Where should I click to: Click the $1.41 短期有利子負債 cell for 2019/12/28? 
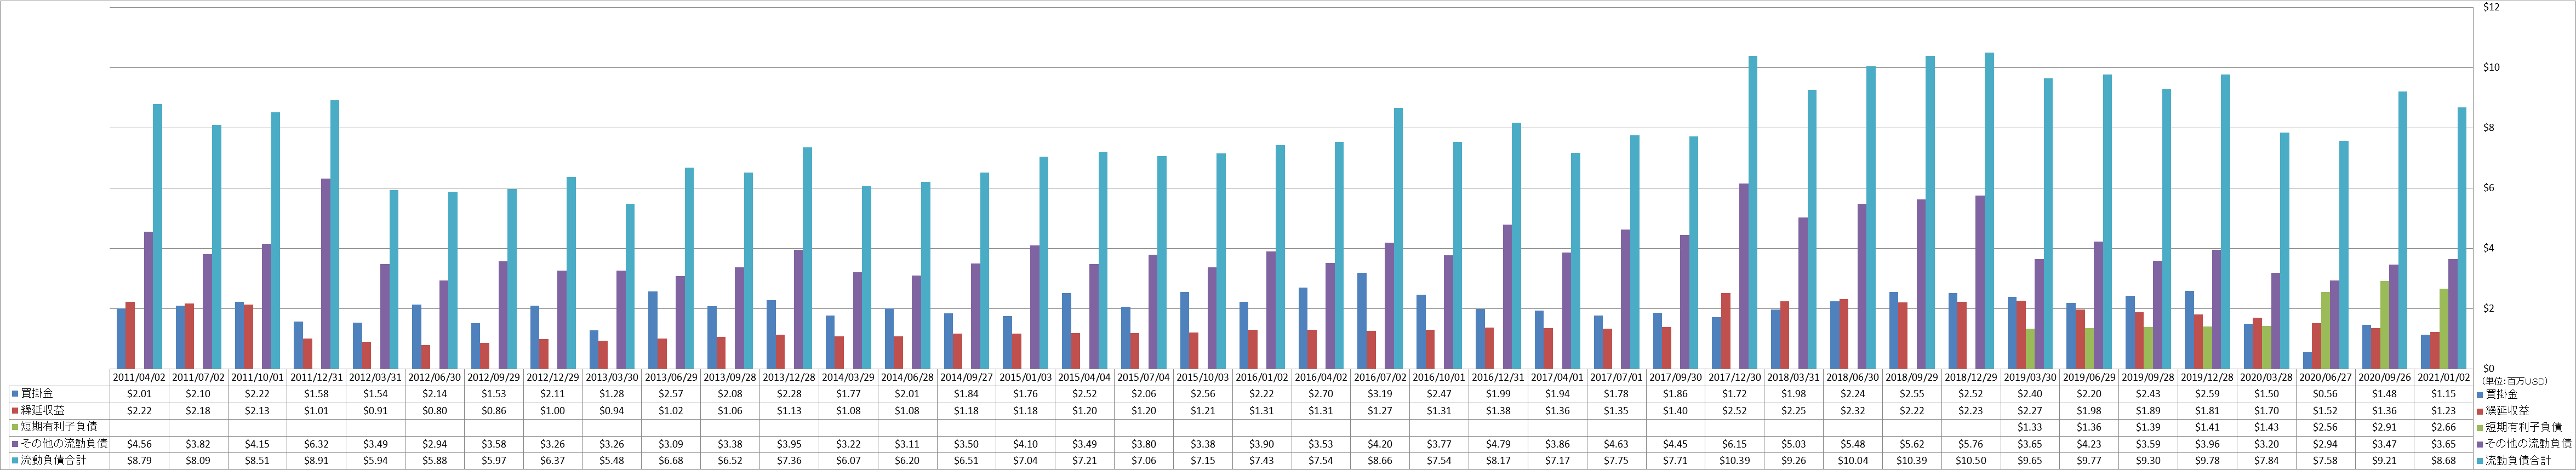[2208, 427]
